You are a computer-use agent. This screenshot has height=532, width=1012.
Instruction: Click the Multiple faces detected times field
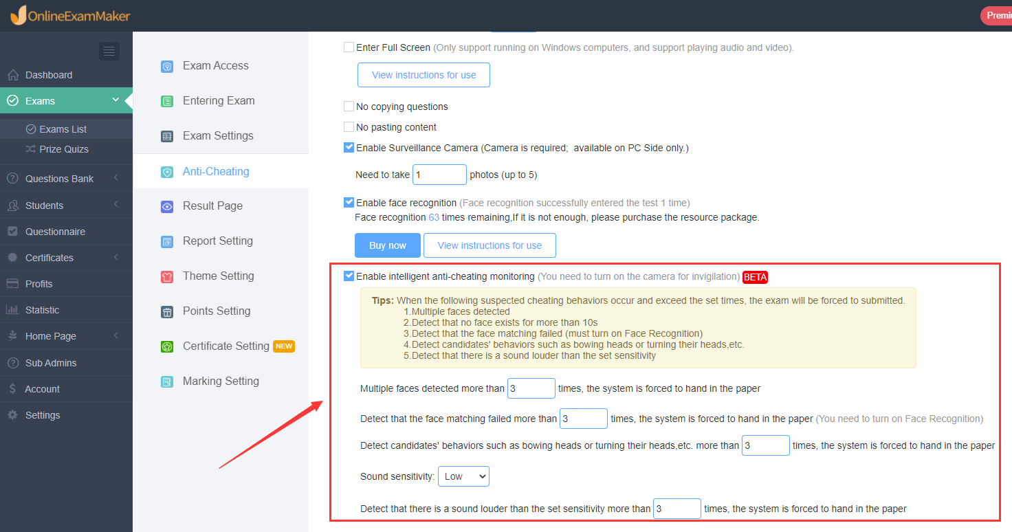[531, 388]
